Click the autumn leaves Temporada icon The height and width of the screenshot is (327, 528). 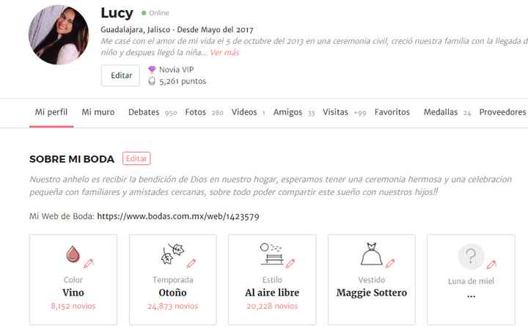point(172,254)
